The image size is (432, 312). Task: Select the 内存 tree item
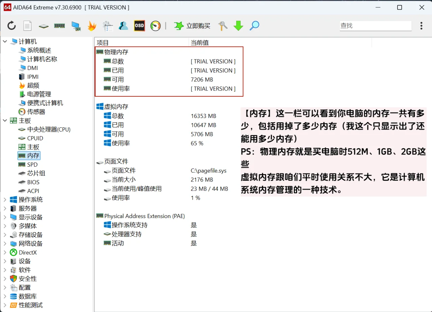click(33, 156)
